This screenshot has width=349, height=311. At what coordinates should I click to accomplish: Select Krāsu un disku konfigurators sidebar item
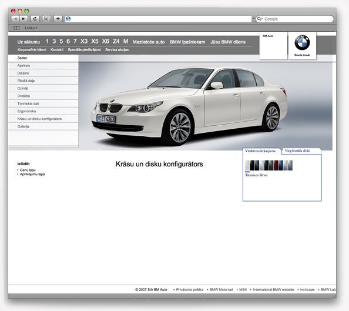43,119
